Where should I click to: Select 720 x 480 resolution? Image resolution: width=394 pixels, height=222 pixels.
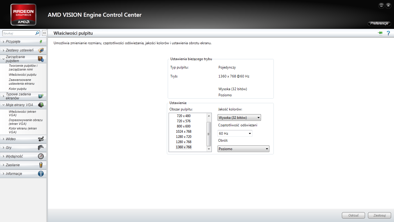coord(184,116)
